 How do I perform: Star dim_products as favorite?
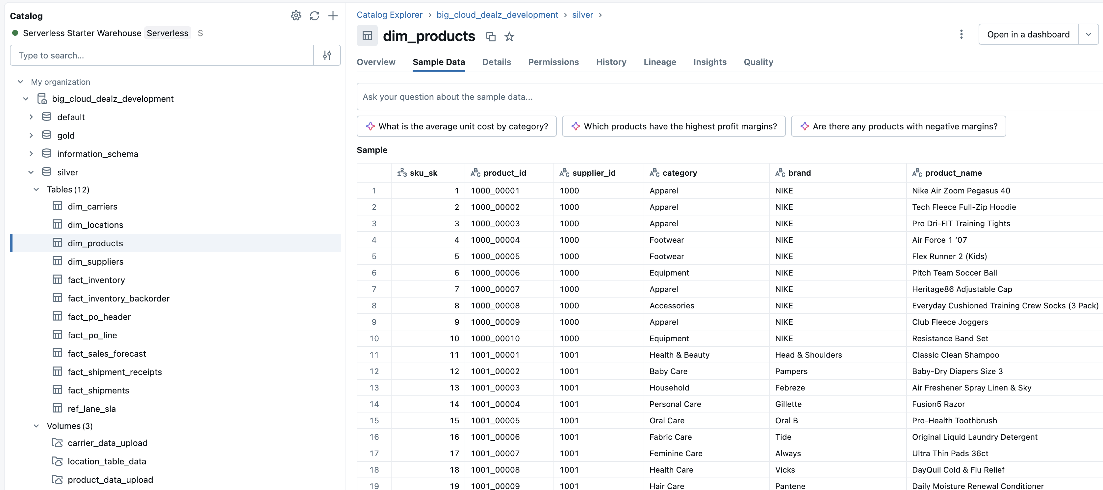[x=509, y=37]
